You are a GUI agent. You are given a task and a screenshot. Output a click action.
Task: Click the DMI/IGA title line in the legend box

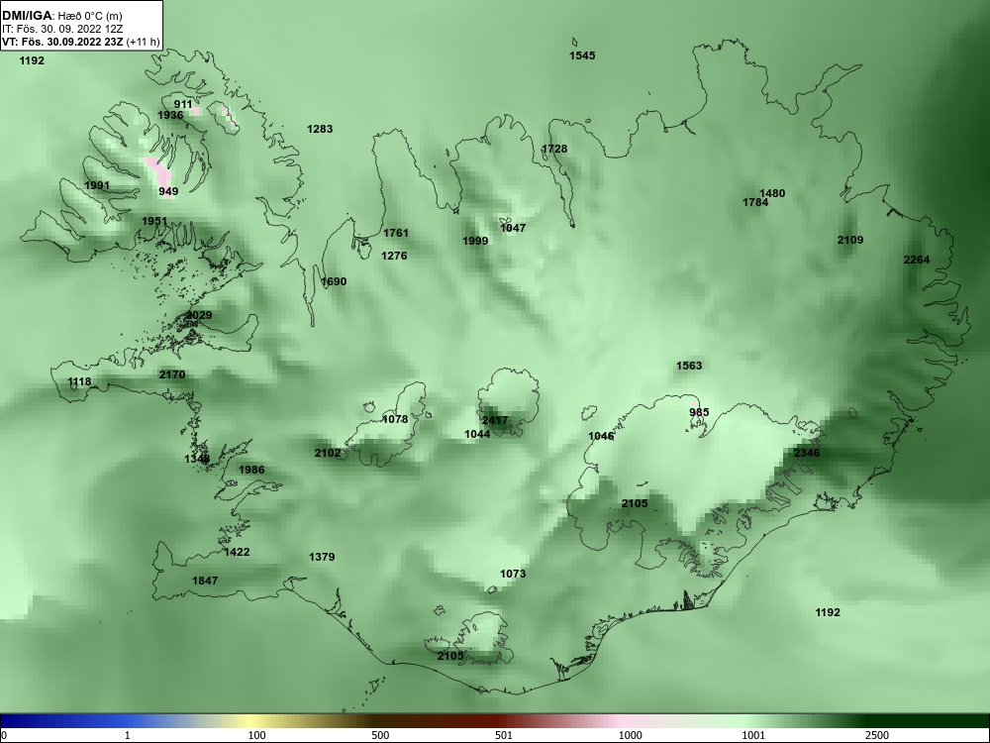tap(61, 16)
